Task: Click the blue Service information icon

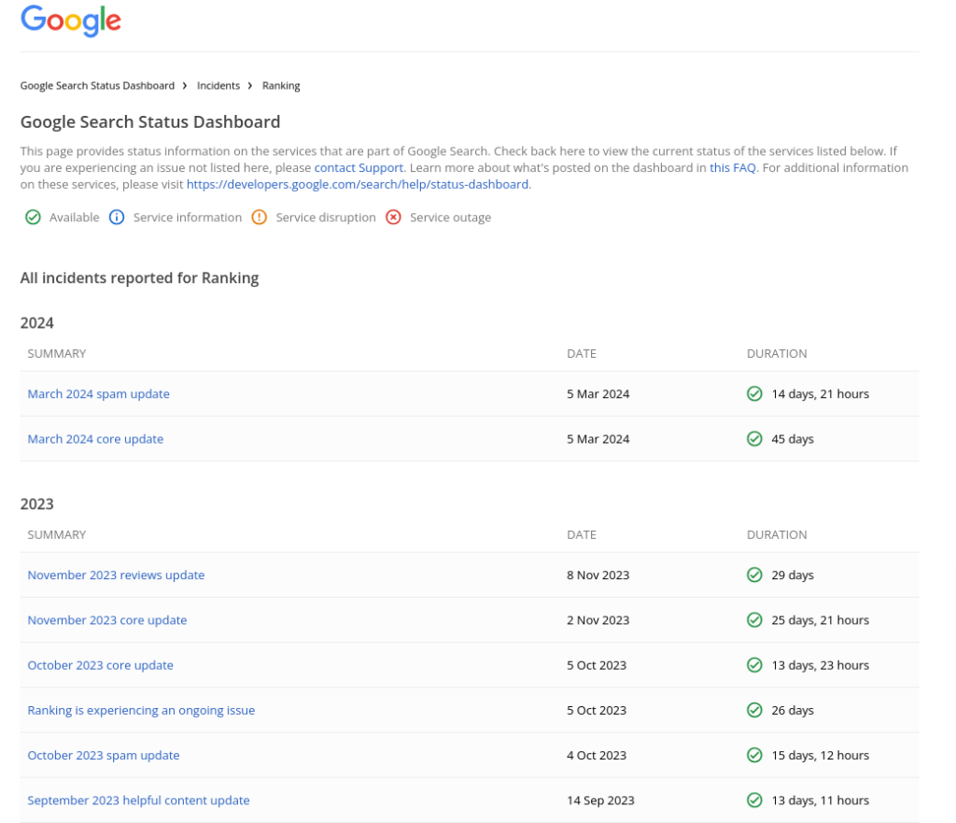Action: pyautogui.click(x=117, y=217)
